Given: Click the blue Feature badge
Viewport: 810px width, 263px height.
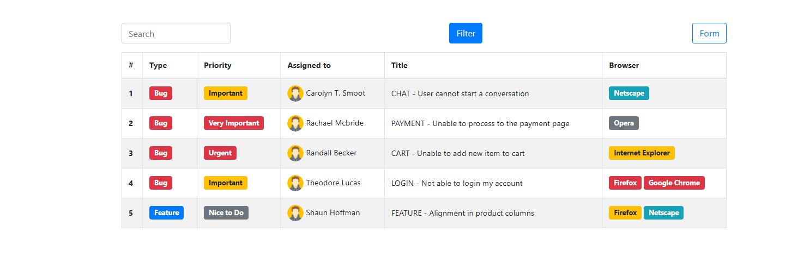Looking at the screenshot, I should (166, 213).
